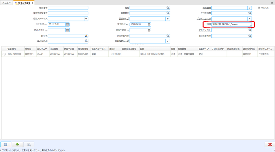Focus the 得意先注文番号 input field

[68, 13]
